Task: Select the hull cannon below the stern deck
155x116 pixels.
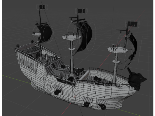Action: point(57,92)
